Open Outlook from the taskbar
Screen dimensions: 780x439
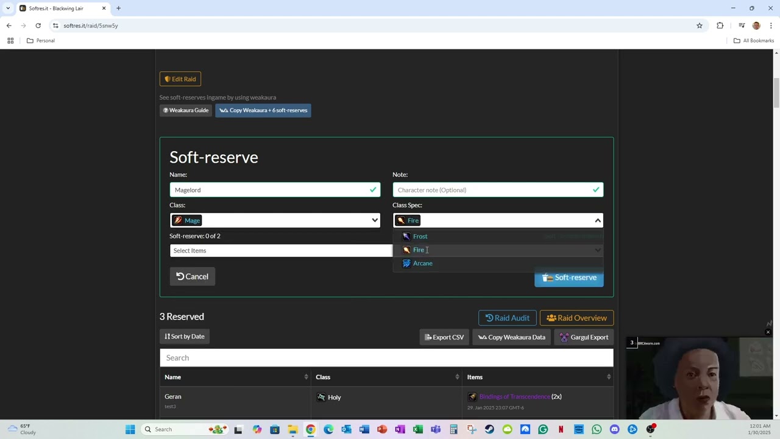[x=346, y=429]
